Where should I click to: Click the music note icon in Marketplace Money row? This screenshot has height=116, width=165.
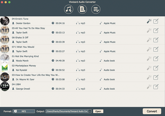101,70
